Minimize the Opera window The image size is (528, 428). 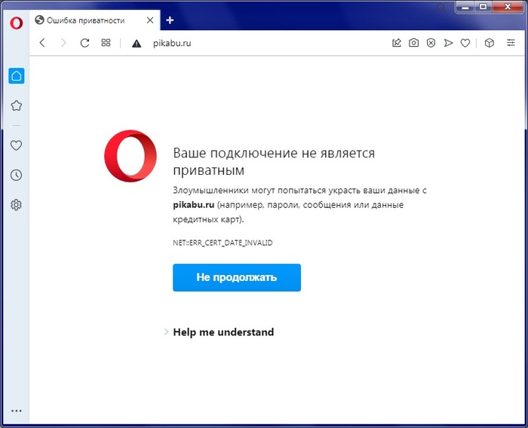(465, 7)
